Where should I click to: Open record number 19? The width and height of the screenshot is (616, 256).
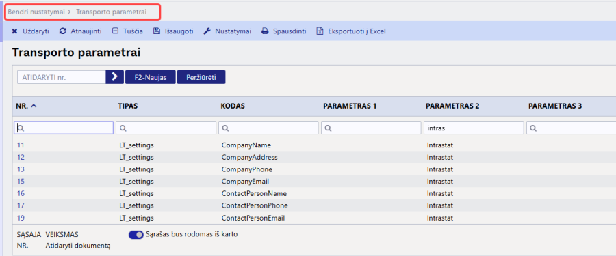21,218
